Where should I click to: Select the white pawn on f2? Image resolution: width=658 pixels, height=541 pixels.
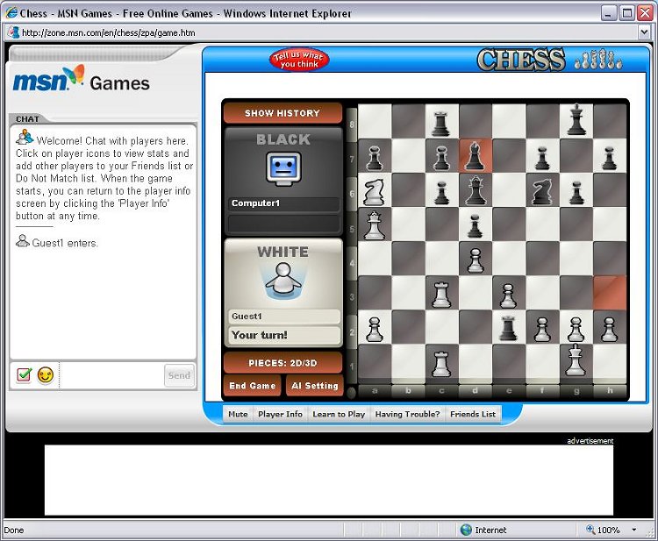point(542,329)
